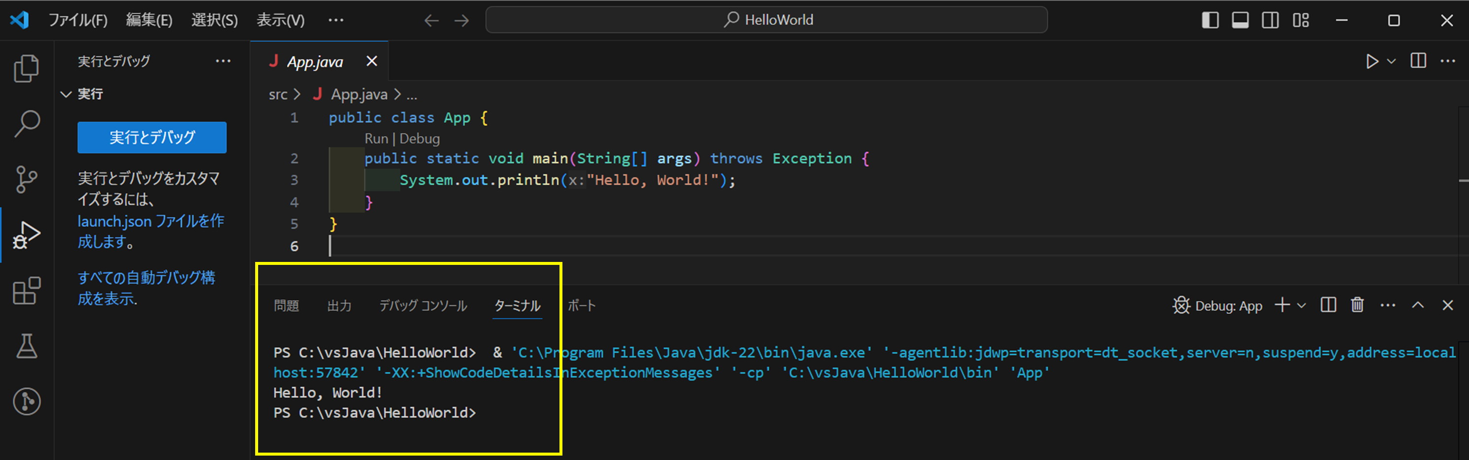This screenshot has width=1469, height=460.
Task: Create a new terminal with plus icon
Action: click(1282, 305)
